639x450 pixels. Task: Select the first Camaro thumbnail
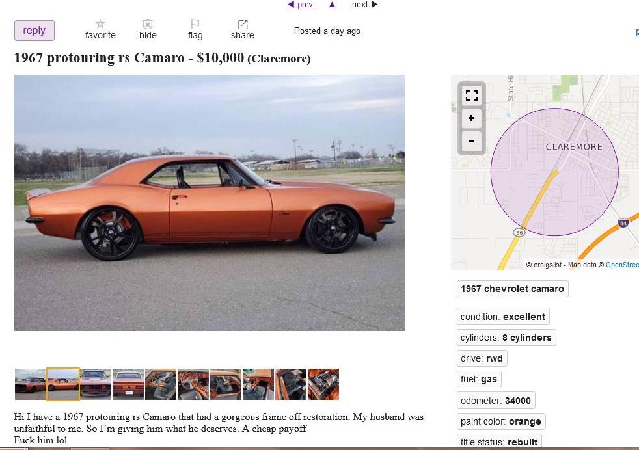point(30,384)
